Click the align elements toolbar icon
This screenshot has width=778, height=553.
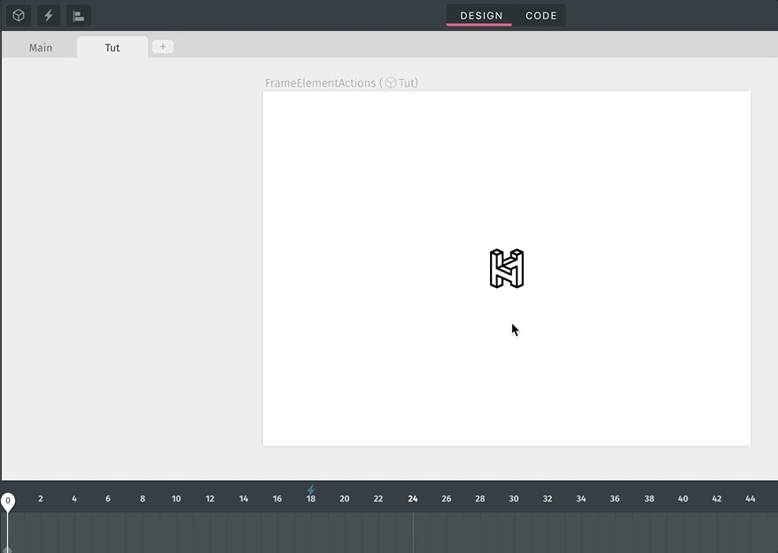click(x=78, y=16)
